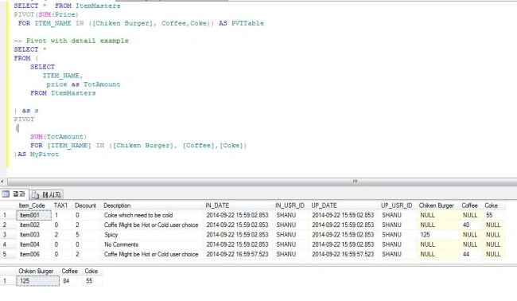Select Item002's 'Coffe Might be Hot' description
Screen dimensions: 517x301
[151, 225]
